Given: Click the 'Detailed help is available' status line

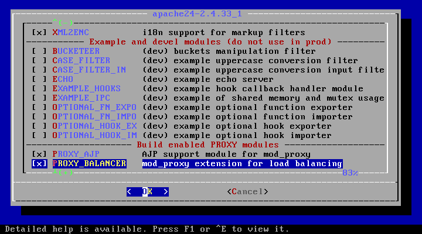Looking at the screenshot, I should [x=147, y=229].
